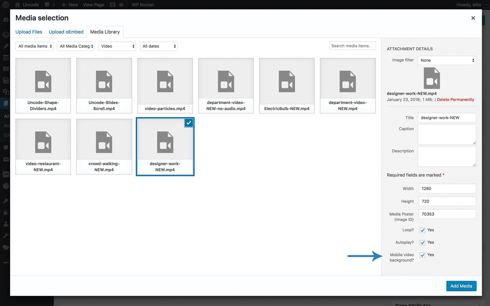Toggle Mobile video background checkbox
Viewport: 490px width, 306px height.
(422, 255)
